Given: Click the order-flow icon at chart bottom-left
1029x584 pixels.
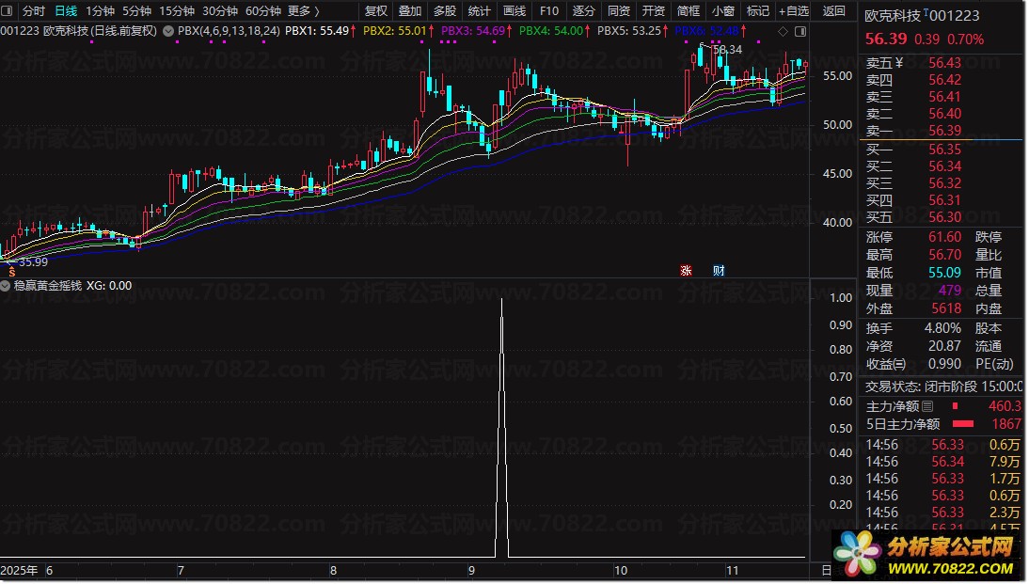Looking at the screenshot, I should (12, 270).
